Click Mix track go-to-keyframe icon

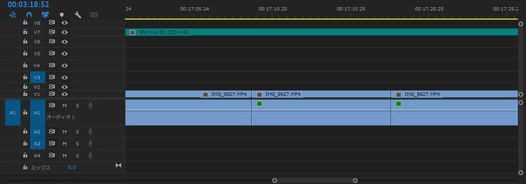tap(118, 165)
